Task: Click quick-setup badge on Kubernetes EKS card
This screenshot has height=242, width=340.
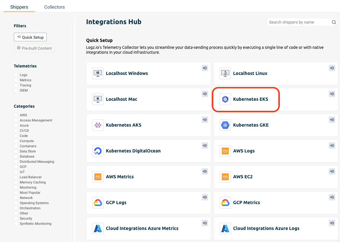Action: pos(332,94)
